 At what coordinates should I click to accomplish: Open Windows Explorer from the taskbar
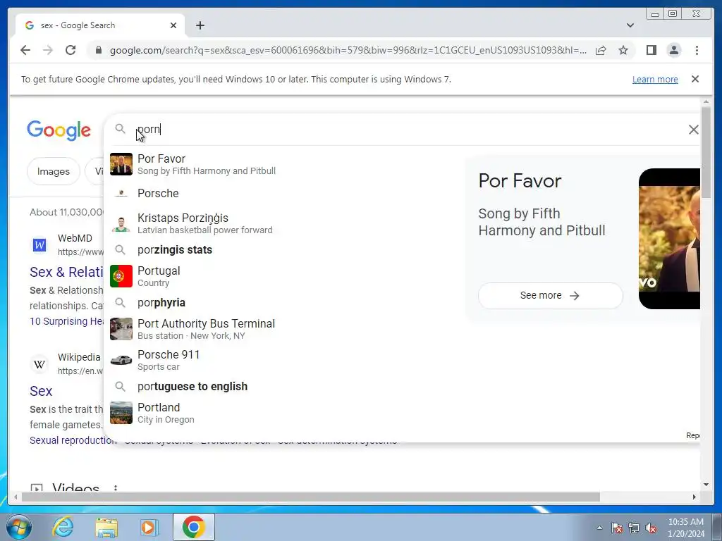tap(106, 527)
